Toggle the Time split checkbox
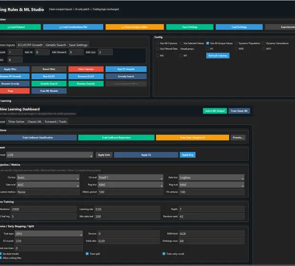This screenshot has width=295, height=266. click(x=87, y=254)
